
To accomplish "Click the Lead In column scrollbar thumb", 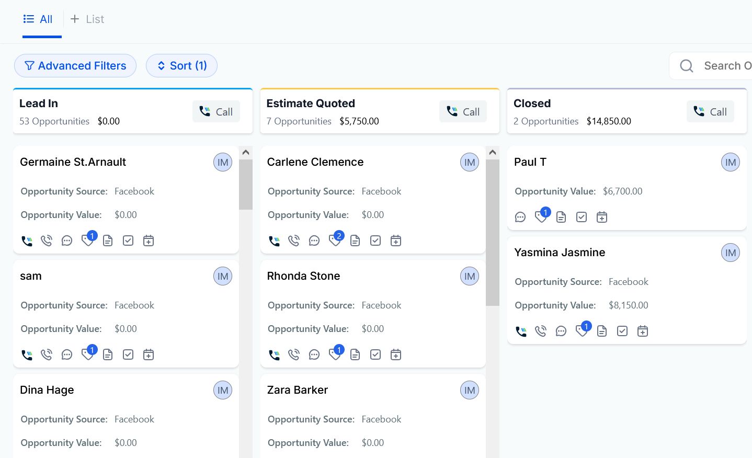I will click(x=246, y=184).
